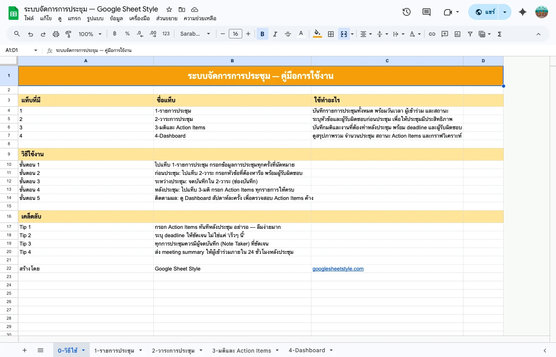This screenshot has width=556, height=357.
Task: Open the horizontal alignment dropdown
Action: 365,34
